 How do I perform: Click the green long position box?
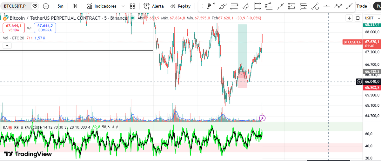coord(243,48)
